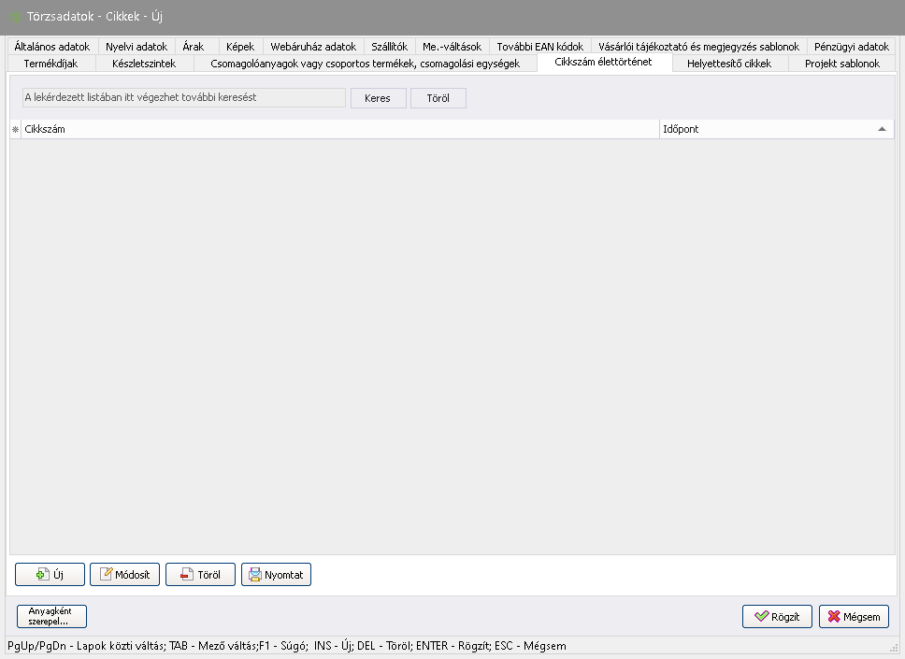
Task: Open the Pénzügyi adatok tab
Action: click(851, 46)
